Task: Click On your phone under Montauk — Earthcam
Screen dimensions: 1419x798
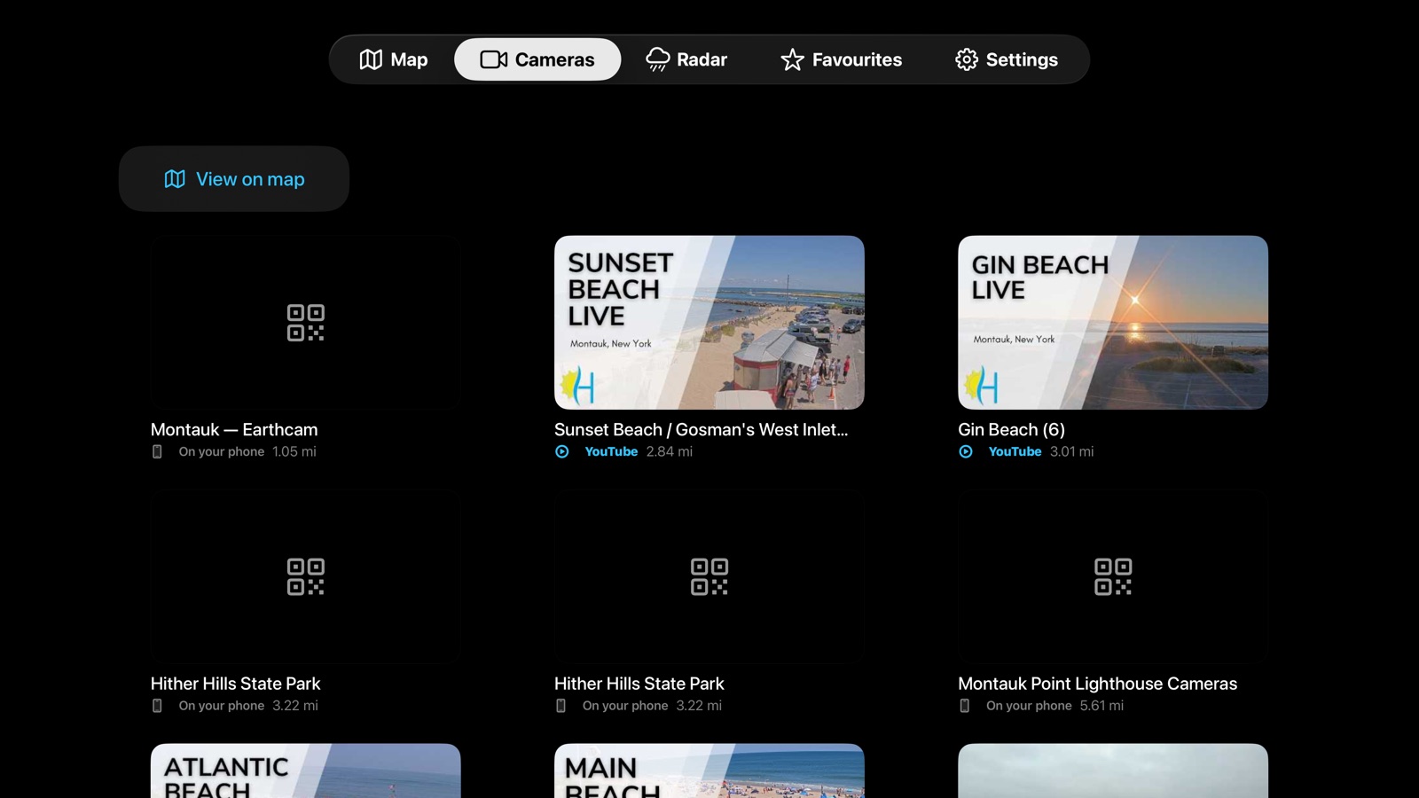Action: point(222,451)
